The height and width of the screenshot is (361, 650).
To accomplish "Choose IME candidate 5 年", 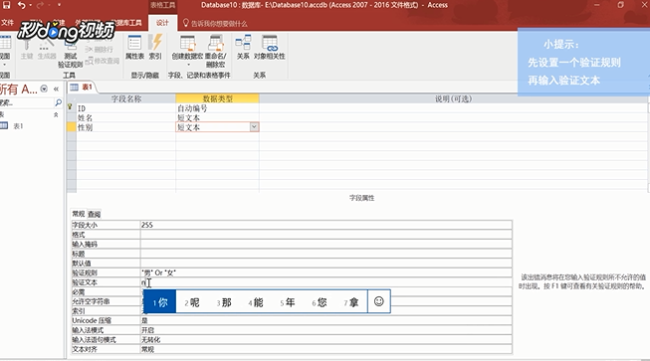I will tap(288, 302).
